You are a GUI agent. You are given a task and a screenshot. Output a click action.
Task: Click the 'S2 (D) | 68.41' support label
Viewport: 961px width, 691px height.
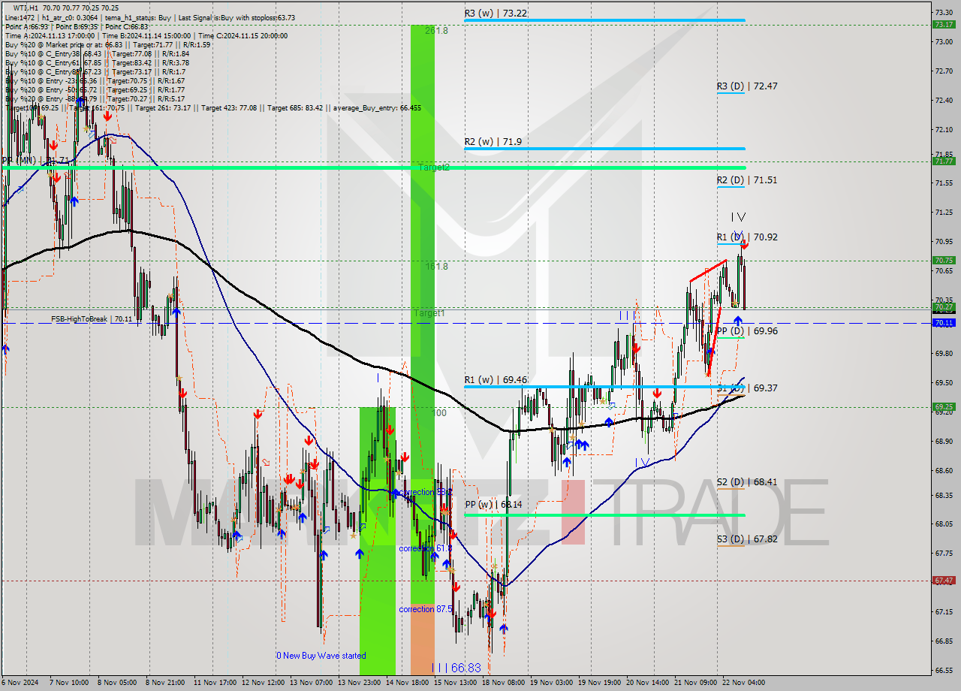[747, 482]
